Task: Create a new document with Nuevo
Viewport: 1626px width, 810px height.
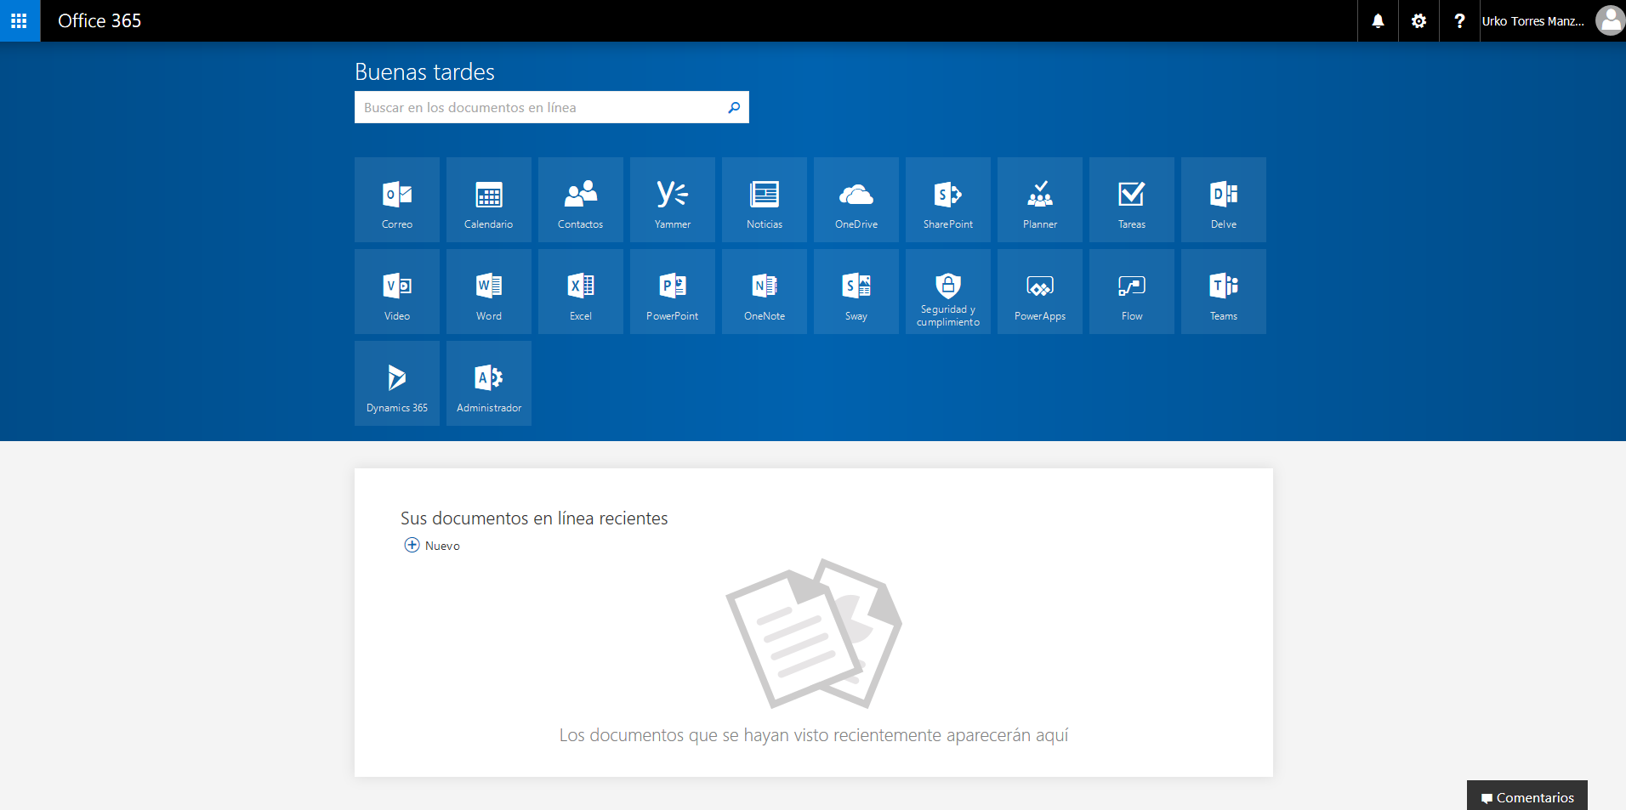Action: (432, 546)
